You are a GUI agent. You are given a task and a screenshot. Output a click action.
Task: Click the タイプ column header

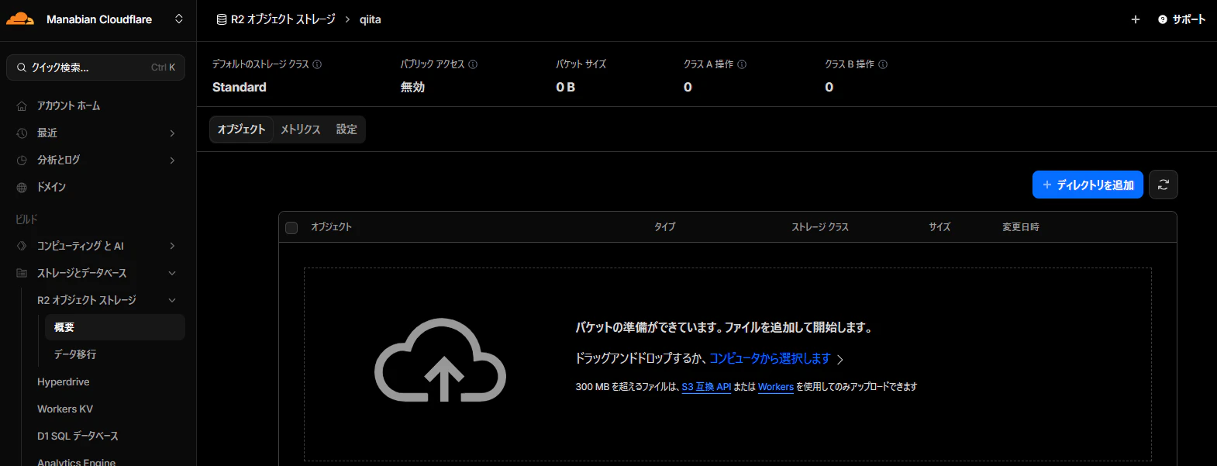pos(664,227)
